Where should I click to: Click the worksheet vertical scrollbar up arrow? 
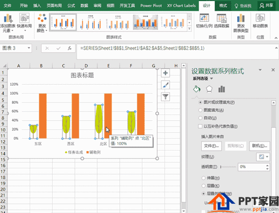184,66
